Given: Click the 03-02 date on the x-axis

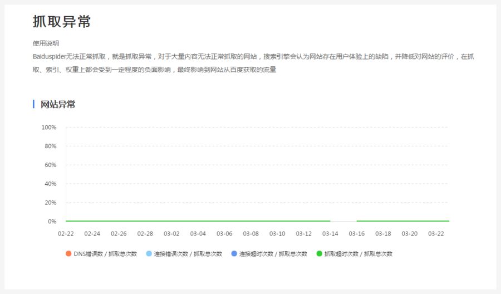Looking at the screenshot, I should point(171,233).
